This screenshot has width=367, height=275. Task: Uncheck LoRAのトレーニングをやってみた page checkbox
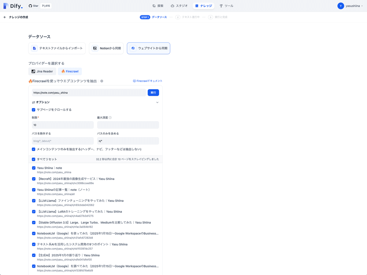tap(34, 212)
